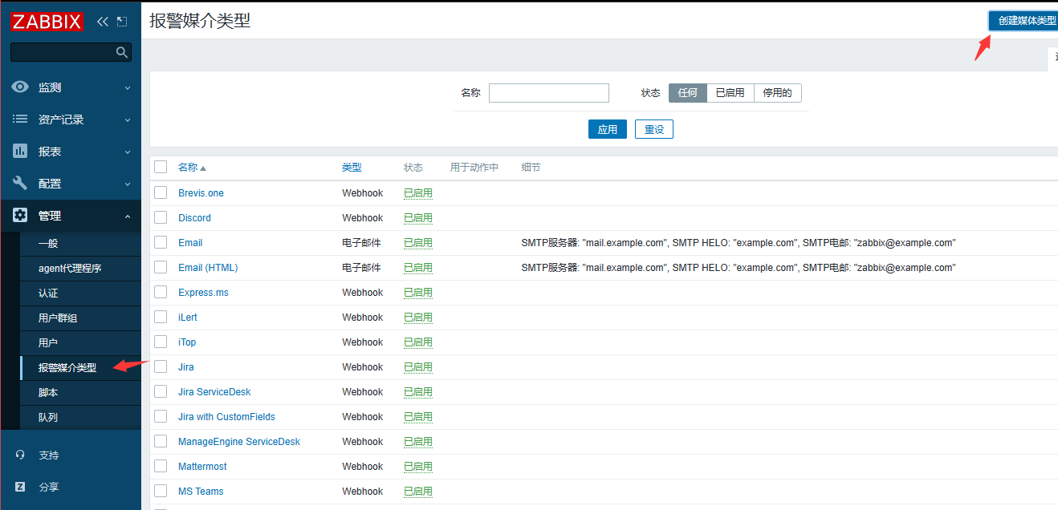This screenshot has height=510, width=1058.
Task: Click the 管理 gear icon
Action: tap(20, 215)
